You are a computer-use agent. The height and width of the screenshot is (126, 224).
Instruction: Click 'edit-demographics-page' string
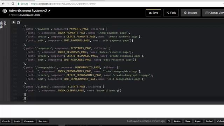coord(124,79)
